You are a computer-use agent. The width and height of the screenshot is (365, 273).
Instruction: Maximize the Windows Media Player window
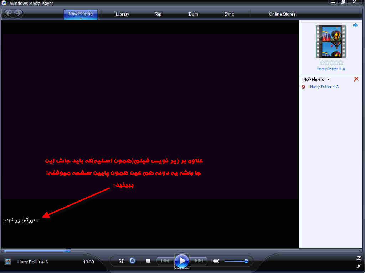pyautogui.click(x=343, y=2)
